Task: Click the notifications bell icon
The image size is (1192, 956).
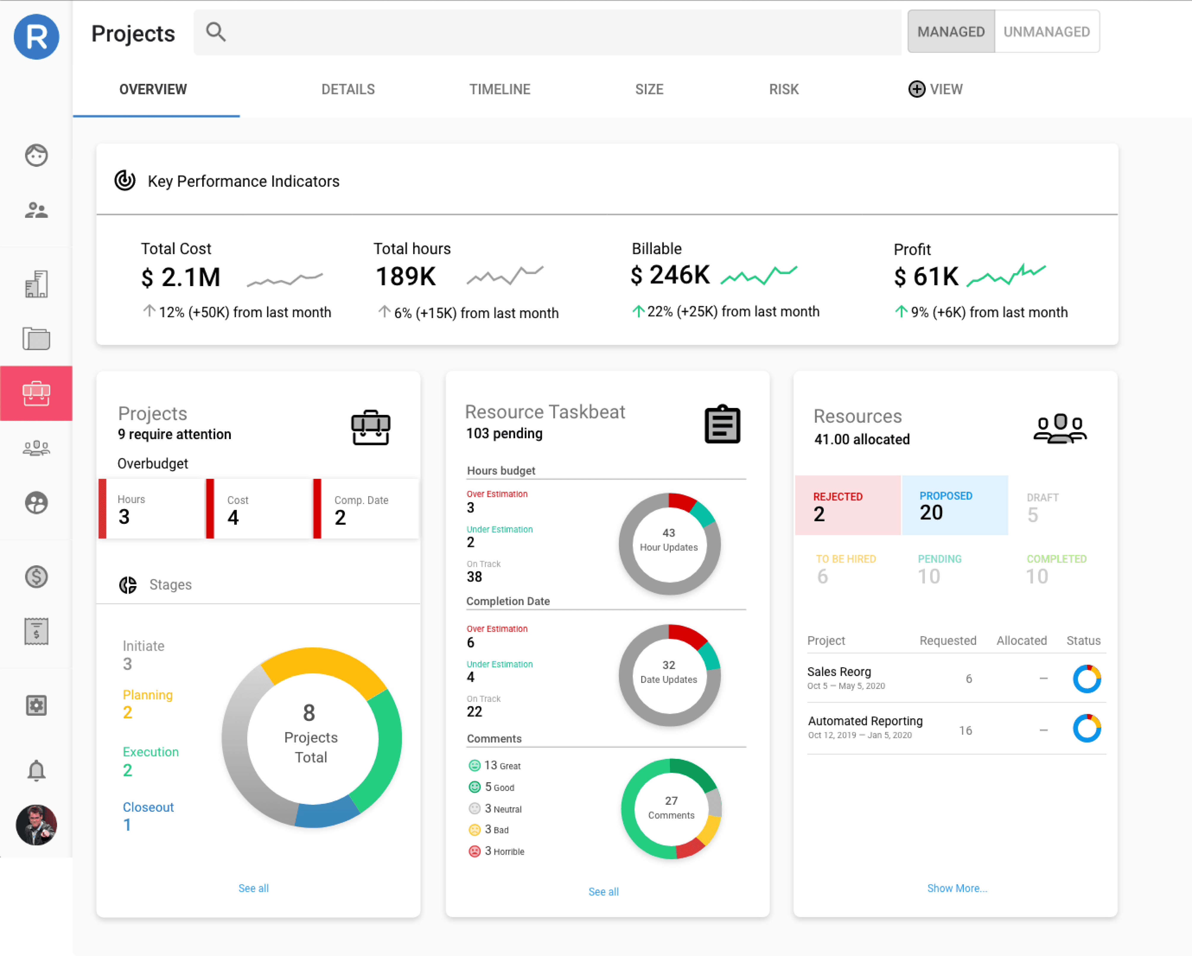Action: 36,770
